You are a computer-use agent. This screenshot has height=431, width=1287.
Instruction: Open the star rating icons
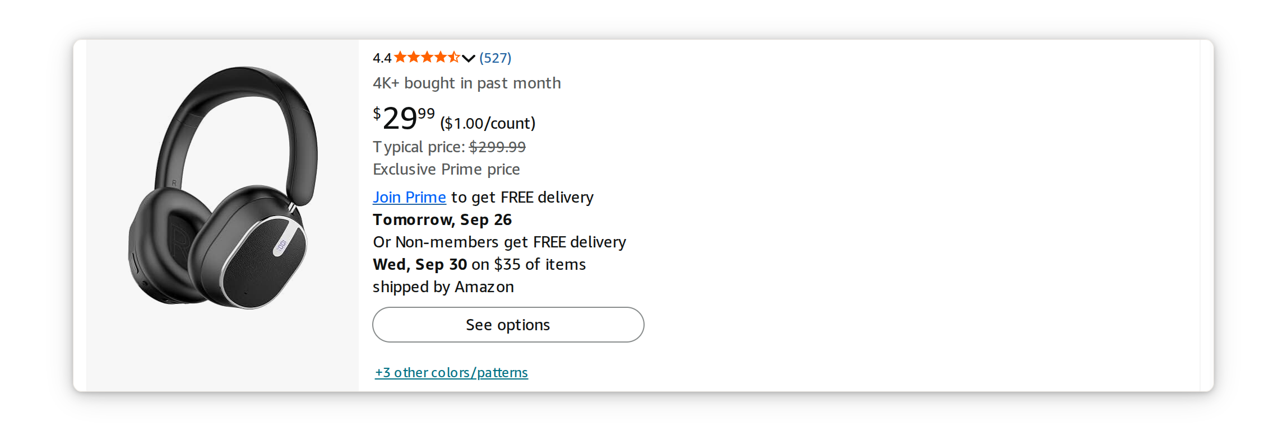(427, 57)
